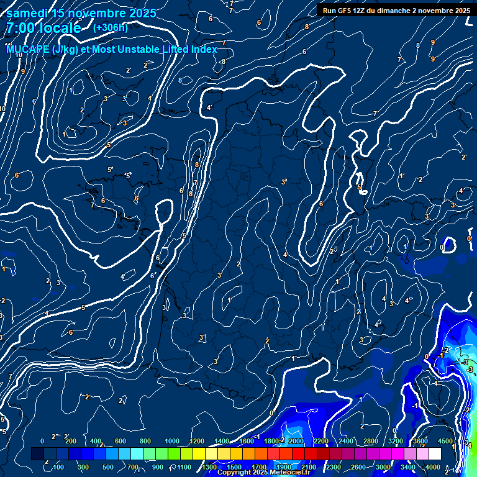This screenshot has width=477, height=477.
Task: Select the magenta legend swatch between 3200 and 3400
Action: 398,453
